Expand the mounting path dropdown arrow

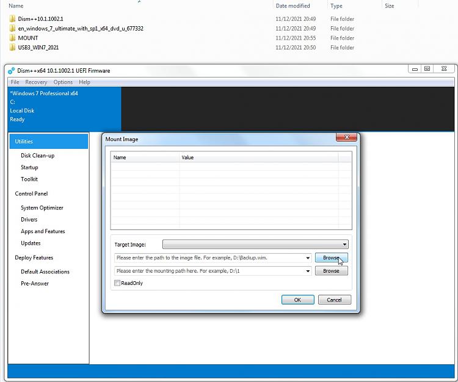tap(308, 271)
